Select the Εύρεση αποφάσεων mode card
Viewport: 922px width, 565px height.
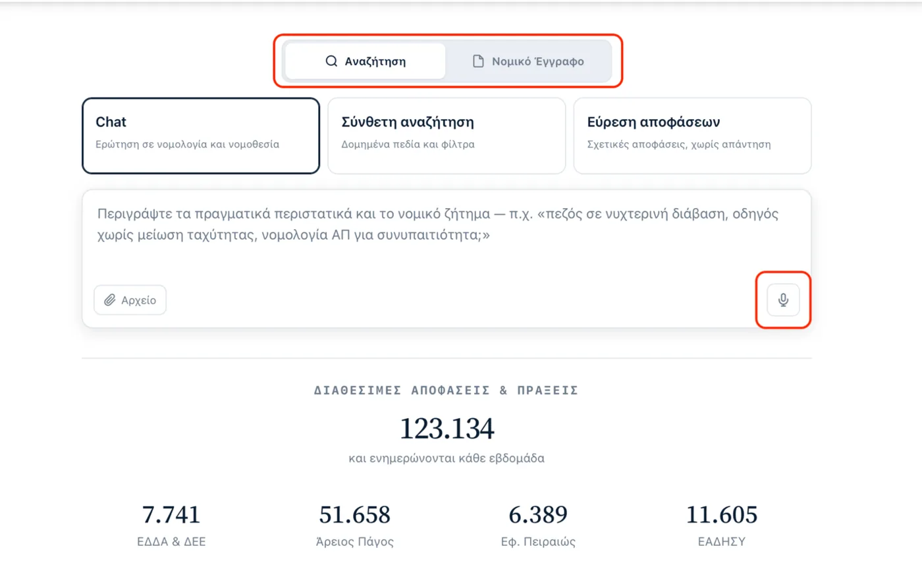tap(692, 136)
